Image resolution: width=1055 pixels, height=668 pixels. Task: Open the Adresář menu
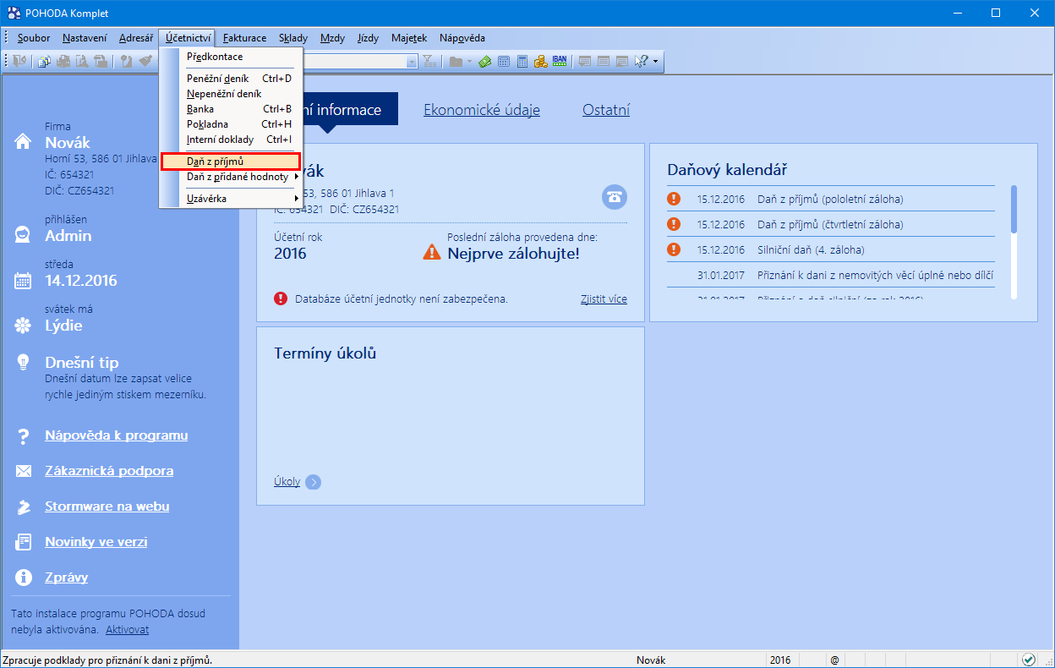[x=136, y=38]
